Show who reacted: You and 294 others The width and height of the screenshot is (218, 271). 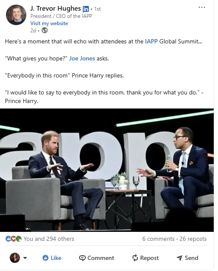[x=49, y=239]
